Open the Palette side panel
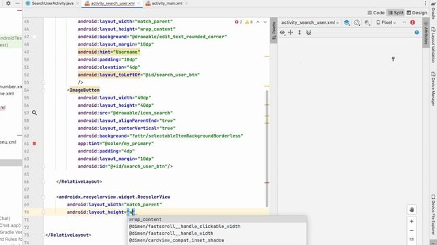The width and height of the screenshot is (437, 245). click(274, 31)
